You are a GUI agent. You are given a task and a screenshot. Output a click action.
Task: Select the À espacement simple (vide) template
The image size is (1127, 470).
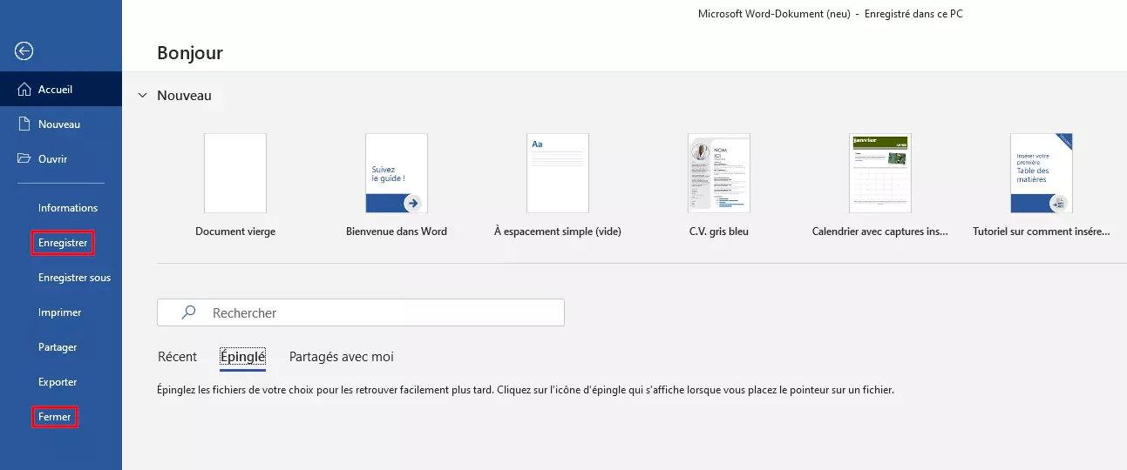[x=558, y=173]
